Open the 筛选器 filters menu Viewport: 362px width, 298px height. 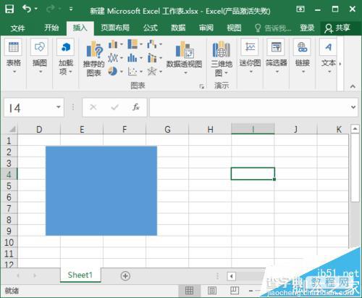277,57
